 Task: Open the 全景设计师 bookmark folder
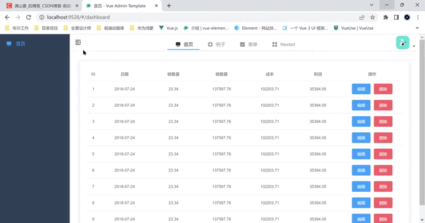point(77,28)
